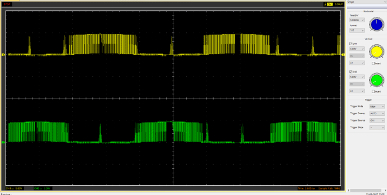387x195 pixels.
Task: Click the side panel horizontal scrollbar thumb
Action: 366,190
